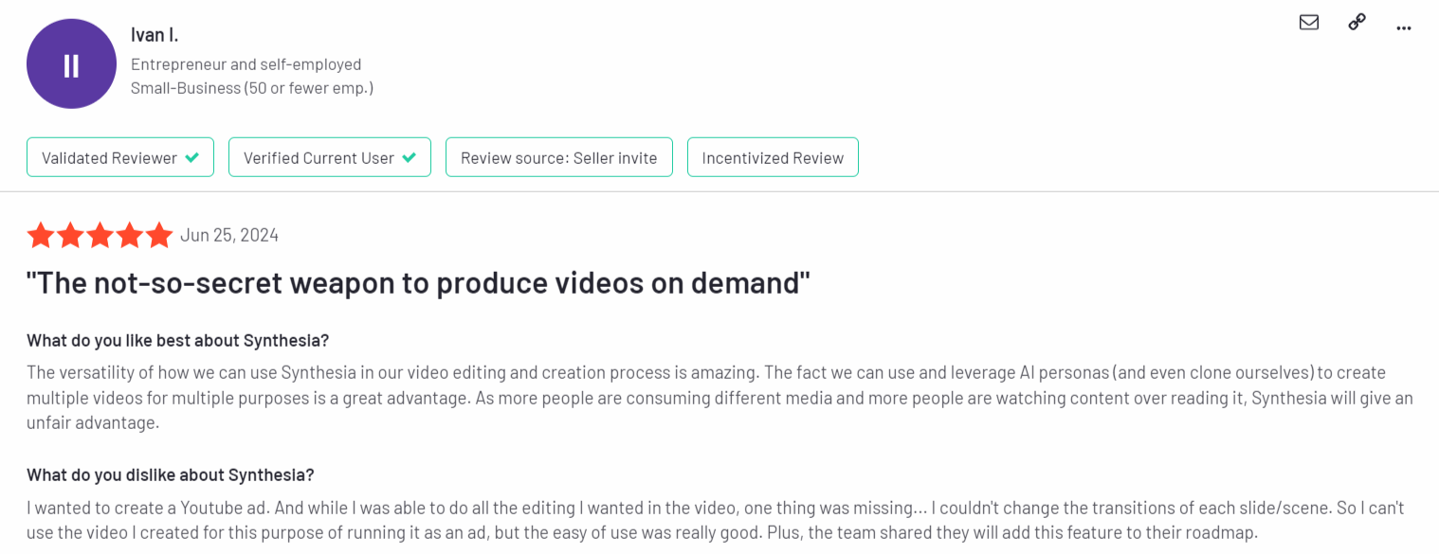Open the reviewer name Ivan I.

click(155, 35)
